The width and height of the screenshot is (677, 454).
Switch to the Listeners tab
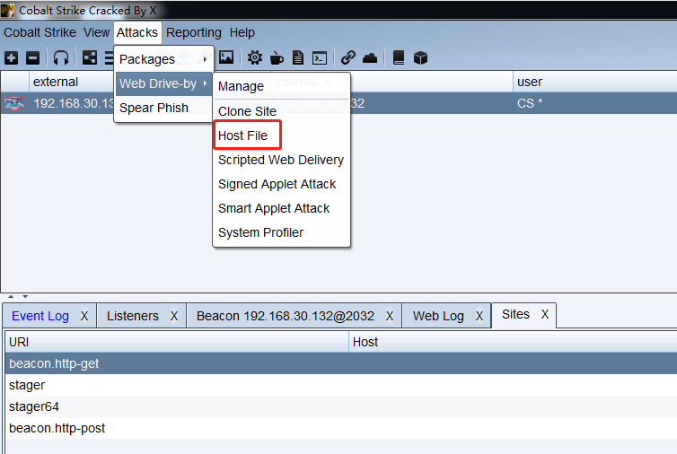point(133,316)
